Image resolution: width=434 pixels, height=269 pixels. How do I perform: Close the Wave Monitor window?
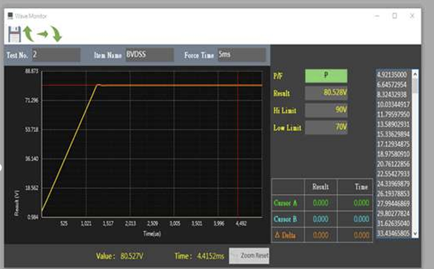(x=412, y=16)
